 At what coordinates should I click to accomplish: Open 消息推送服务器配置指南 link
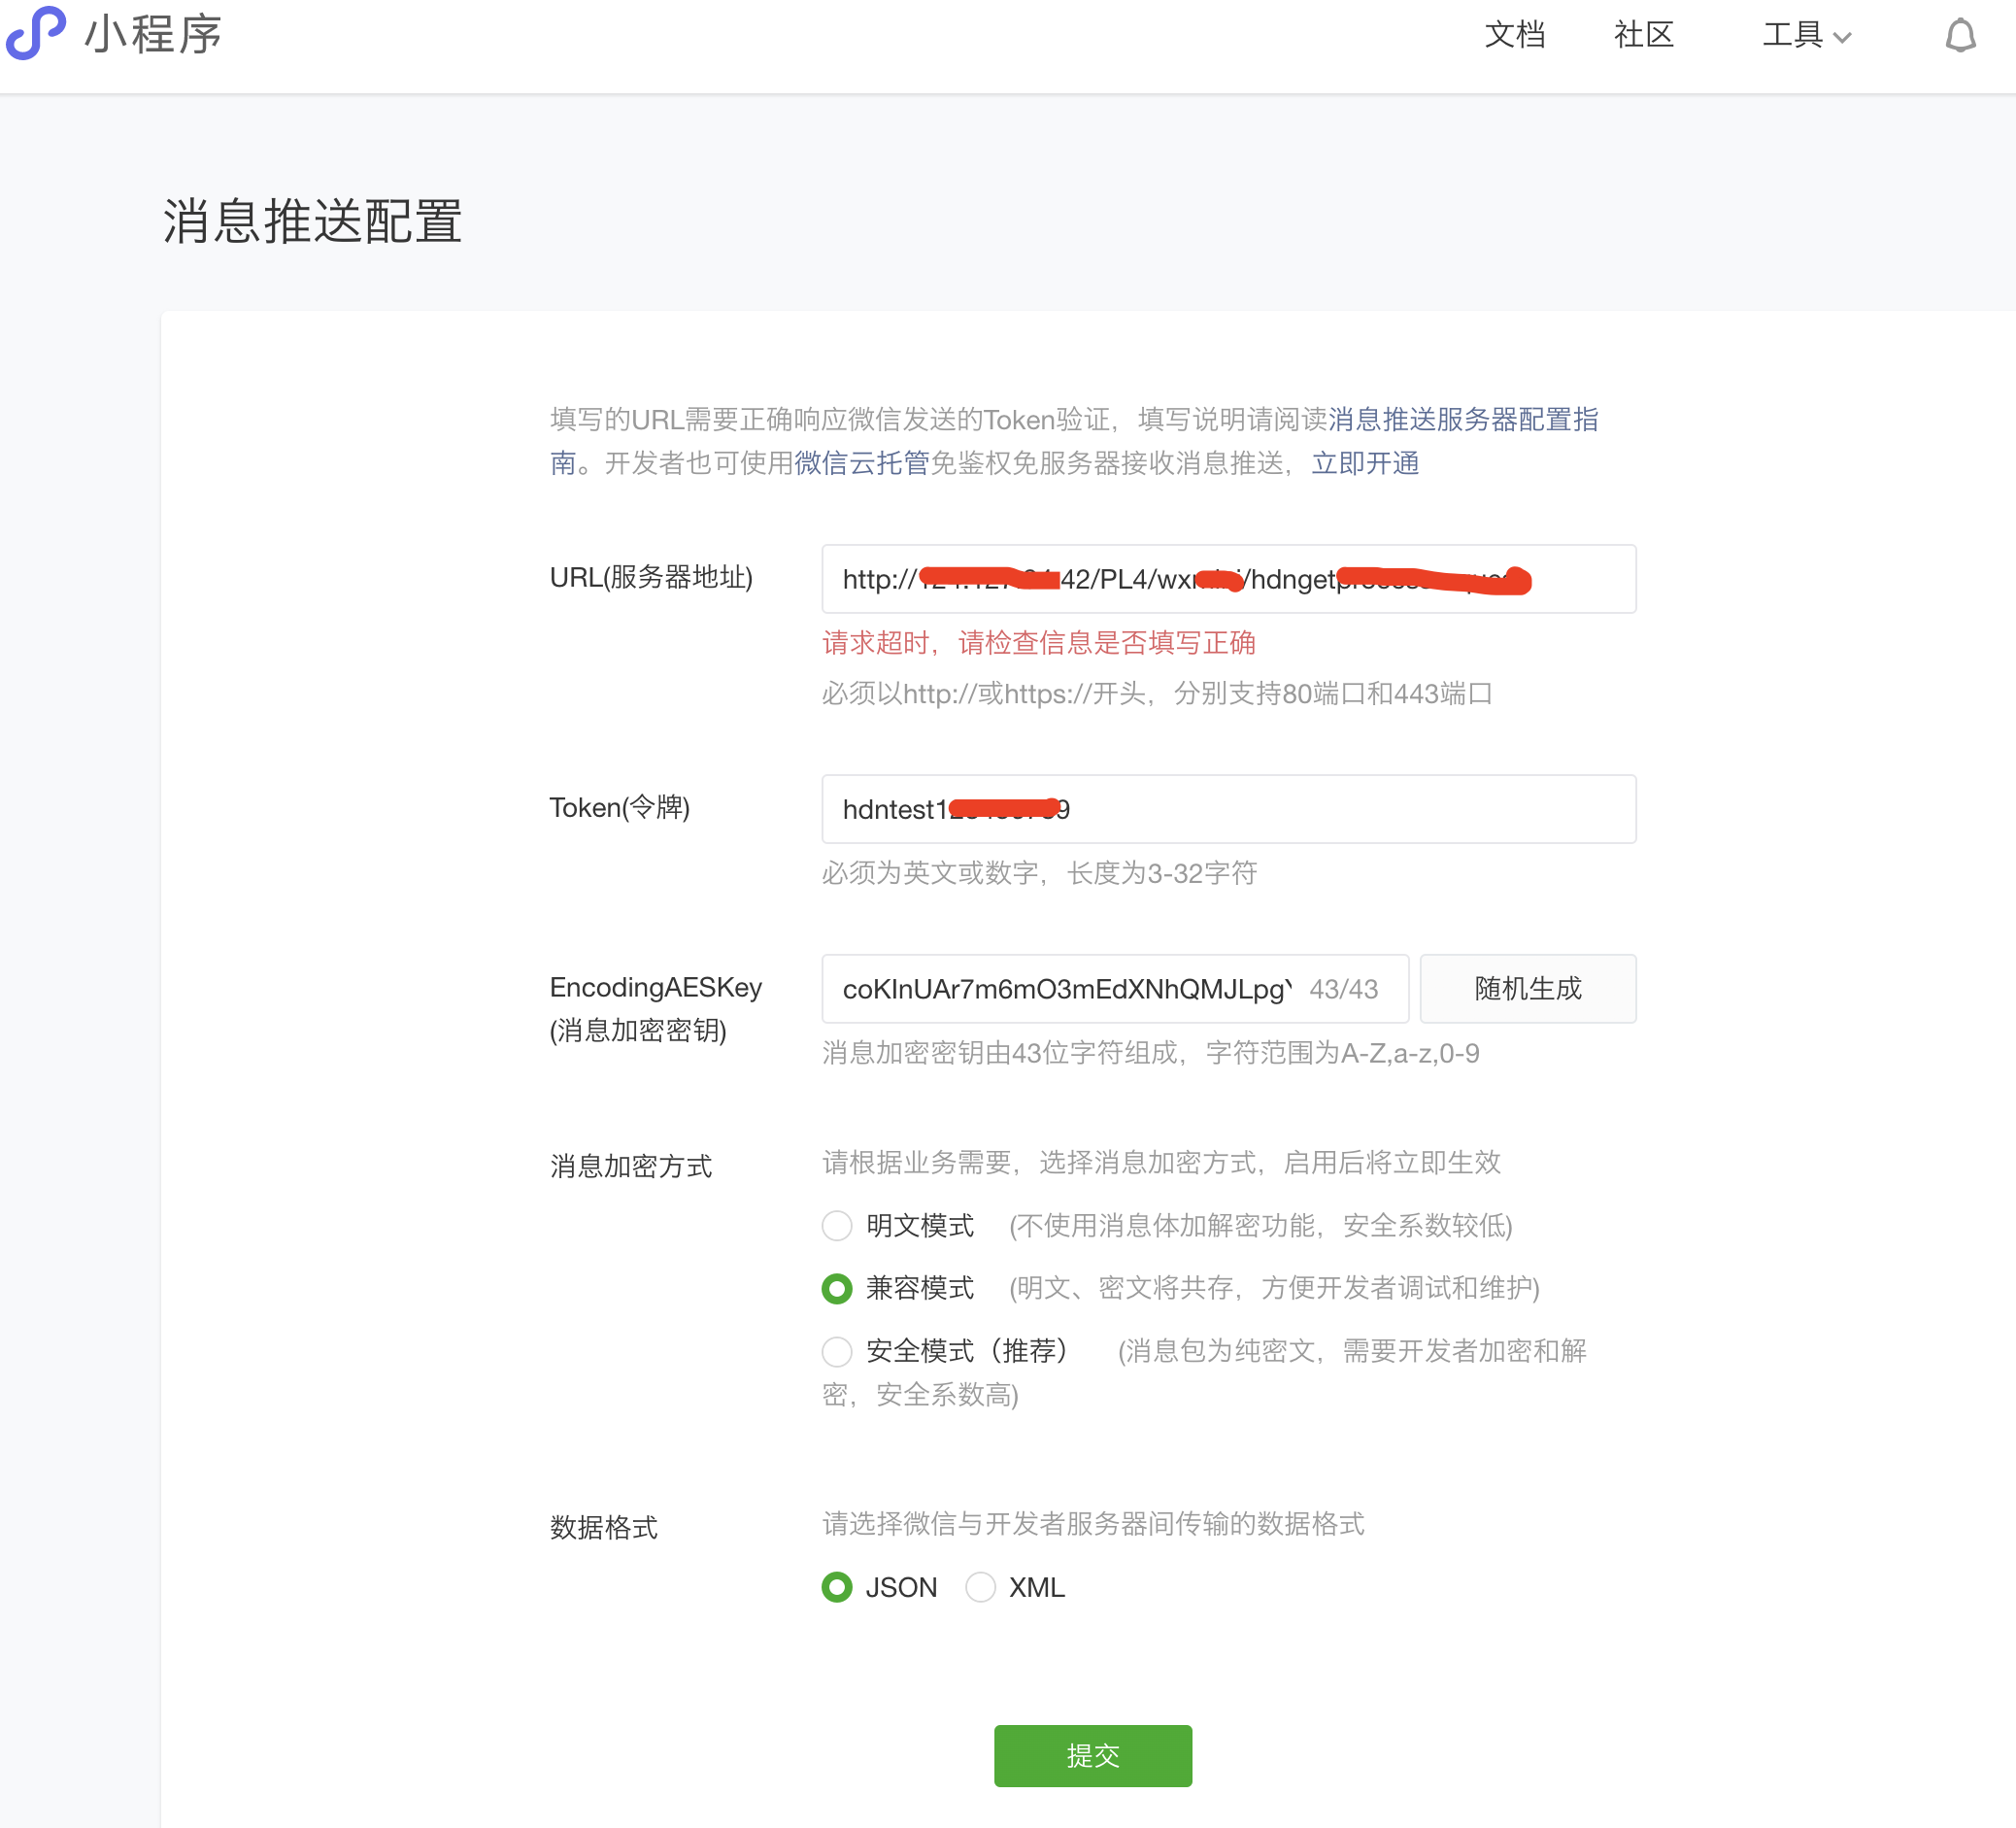click(1462, 419)
